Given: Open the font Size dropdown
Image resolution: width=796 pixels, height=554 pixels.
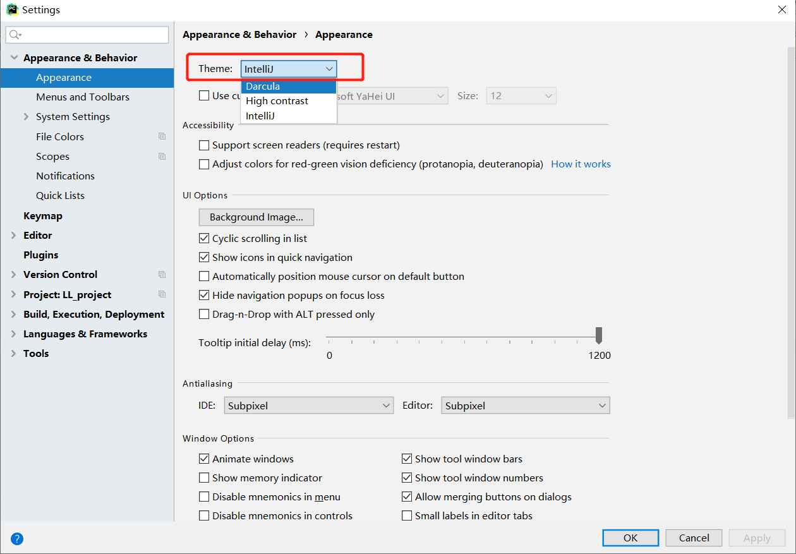Looking at the screenshot, I should pyautogui.click(x=521, y=96).
